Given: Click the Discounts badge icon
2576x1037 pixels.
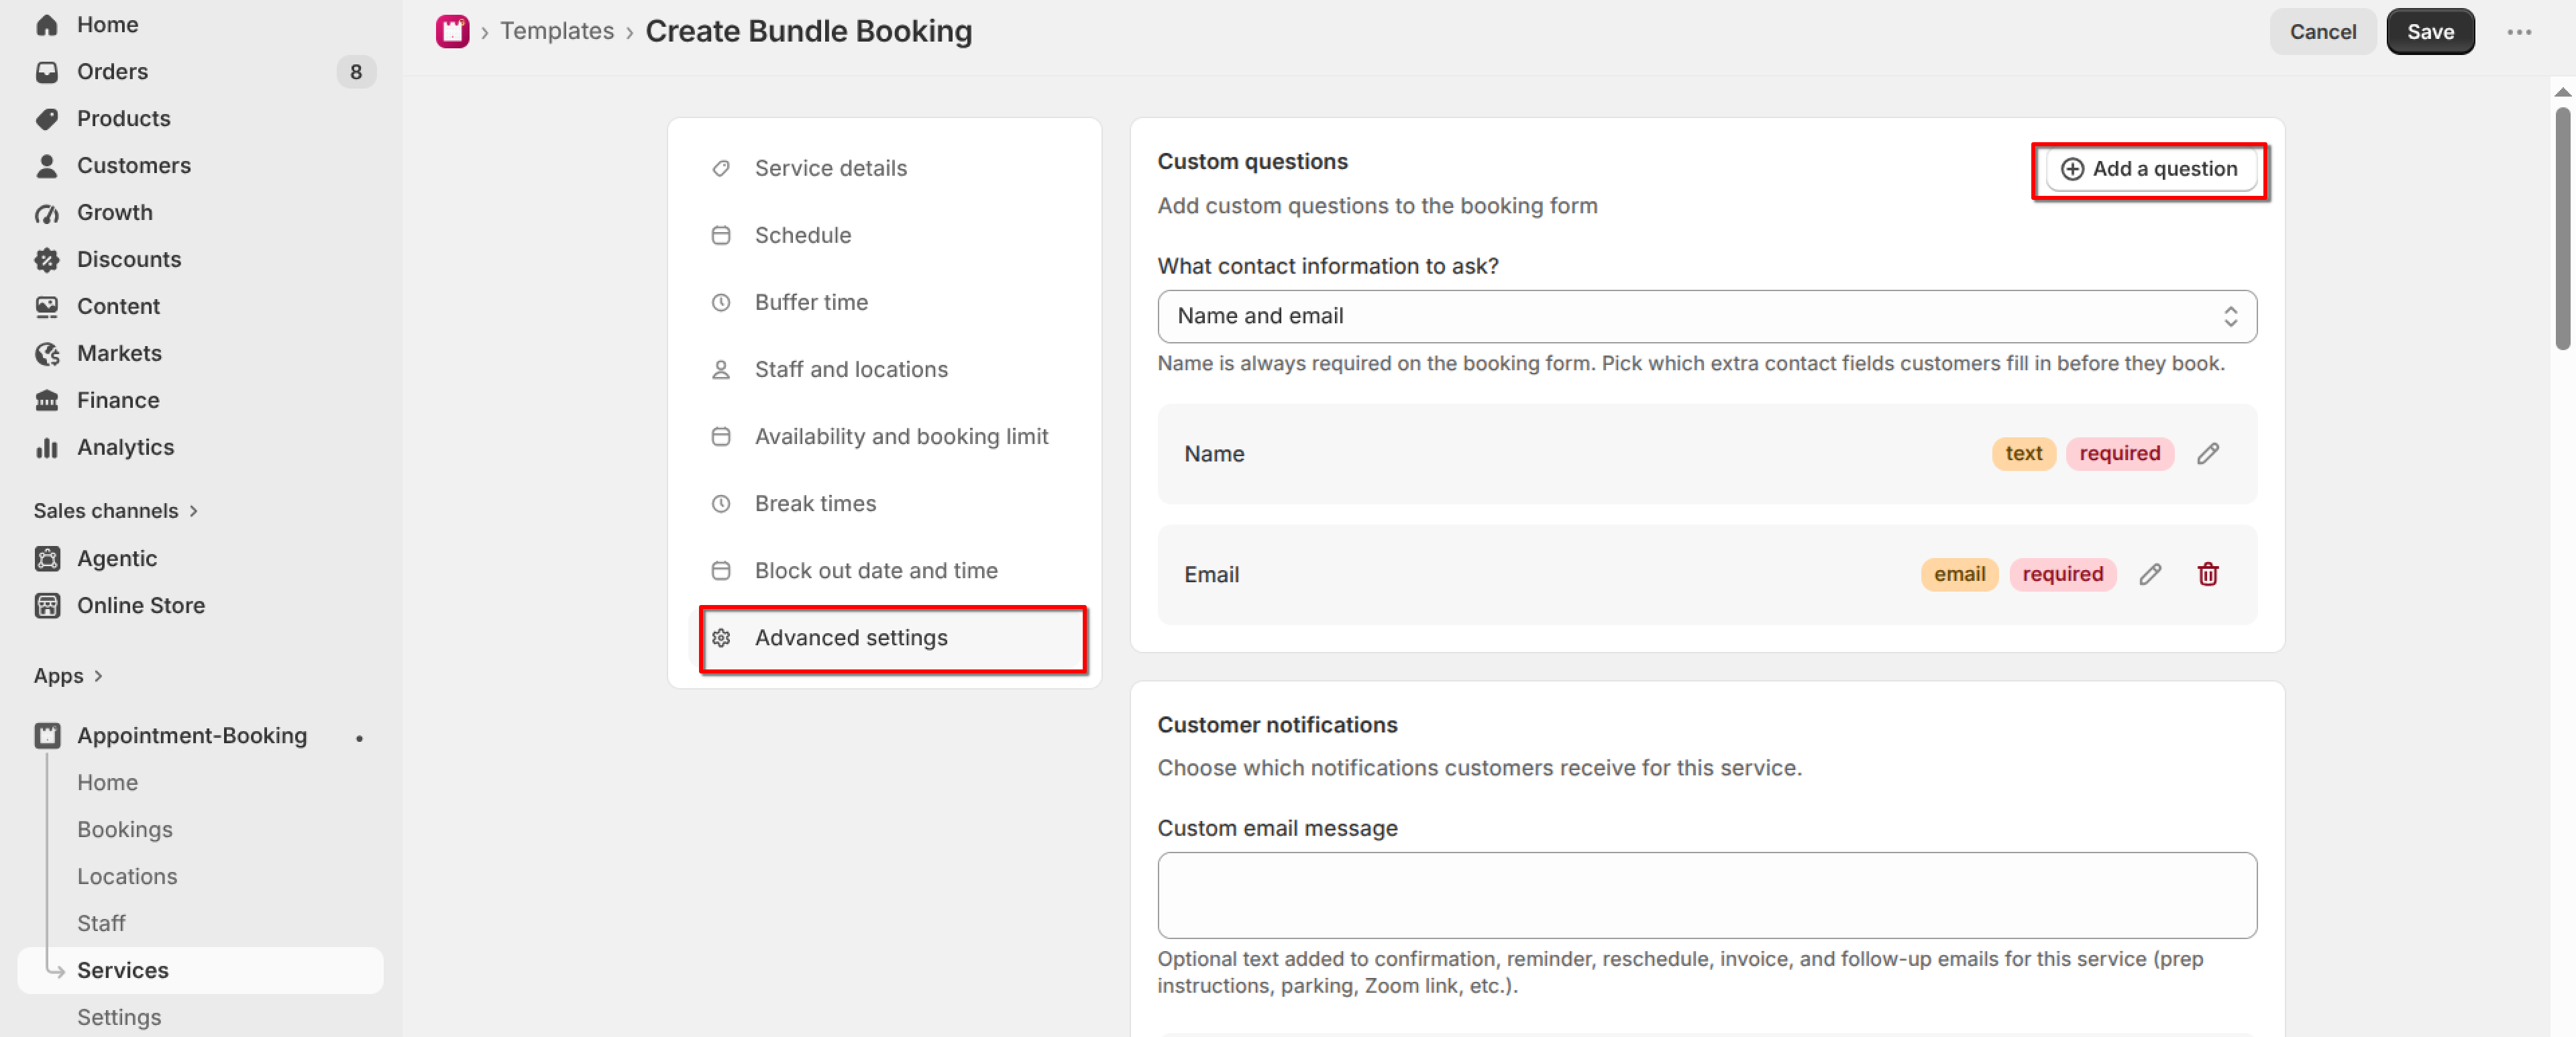Looking at the screenshot, I should [47, 260].
